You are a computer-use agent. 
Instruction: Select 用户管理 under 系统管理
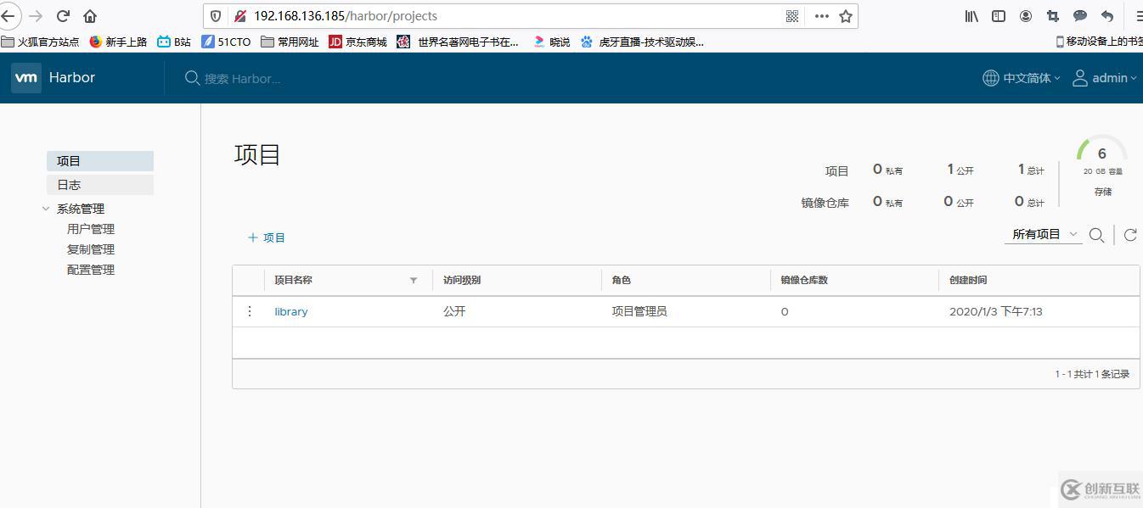90,228
